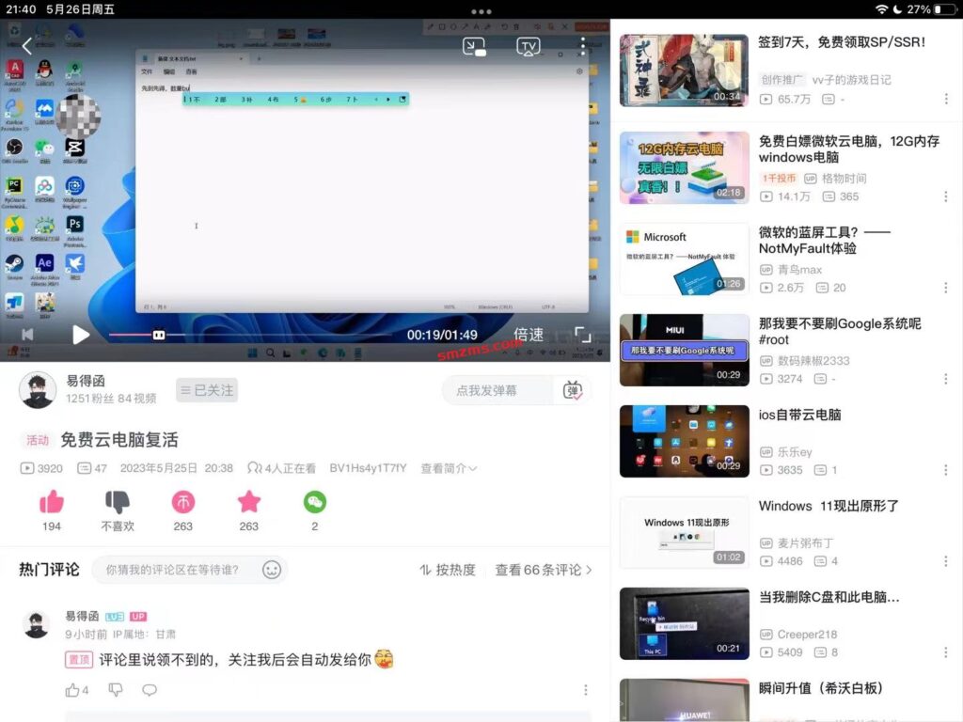963x722 pixels.
Task: Expand 查看简介 video description
Action: (x=449, y=468)
